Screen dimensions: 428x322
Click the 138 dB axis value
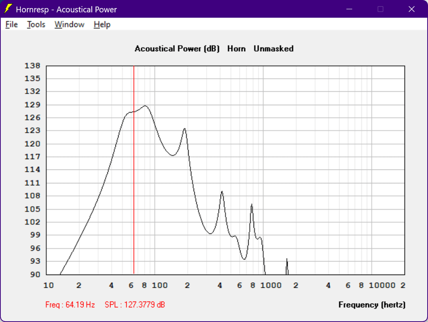pos(32,66)
